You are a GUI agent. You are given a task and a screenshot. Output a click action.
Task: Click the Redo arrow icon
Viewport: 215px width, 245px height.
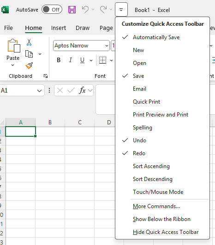pos(103,10)
